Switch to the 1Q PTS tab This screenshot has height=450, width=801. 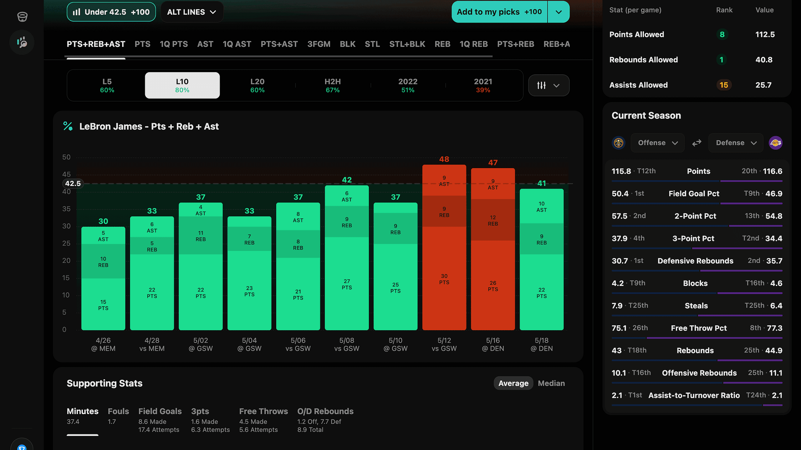point(174,44)
